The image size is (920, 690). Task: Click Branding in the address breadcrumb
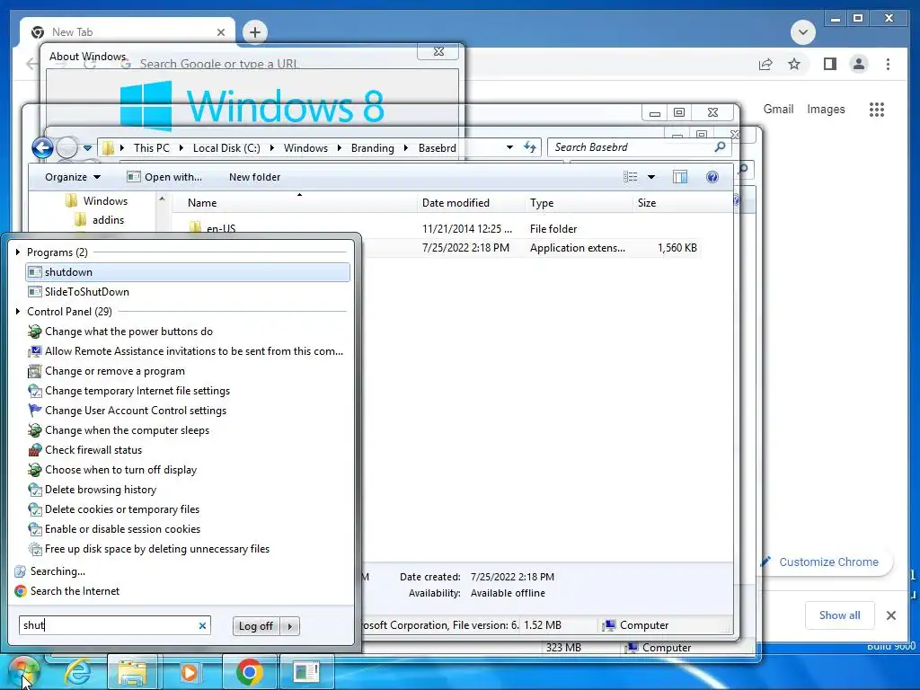(373, 148)
